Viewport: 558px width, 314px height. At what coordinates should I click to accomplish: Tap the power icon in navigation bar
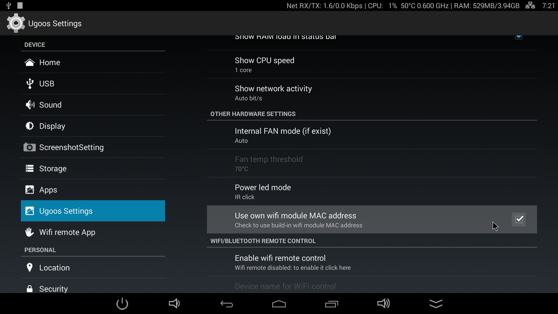[122, 304]
